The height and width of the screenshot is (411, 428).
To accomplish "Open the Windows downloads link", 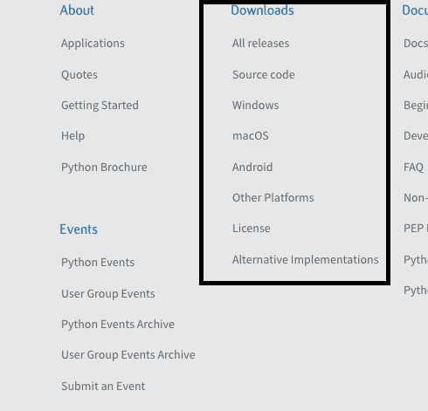I will click(x=255, y=106).
